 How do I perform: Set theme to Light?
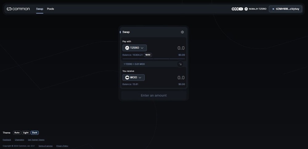26,133
